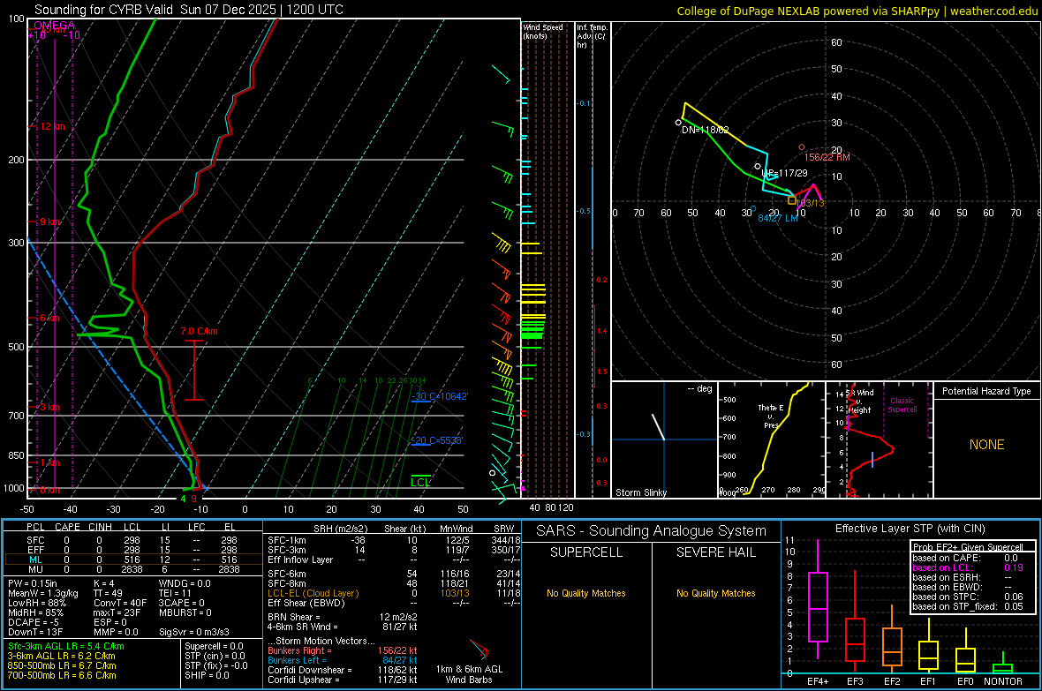Click the green NONTOR box plot
Viewport: 1042px width, 691px height.
pos(1003,663)
